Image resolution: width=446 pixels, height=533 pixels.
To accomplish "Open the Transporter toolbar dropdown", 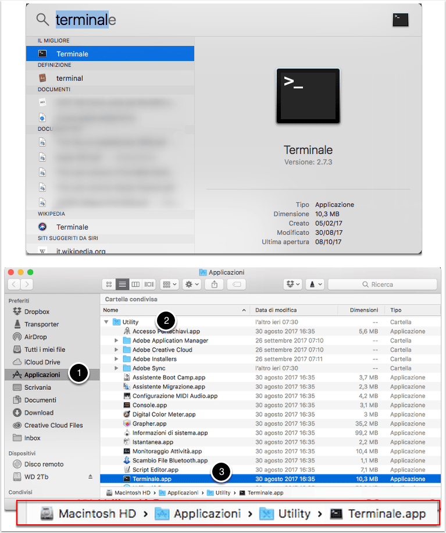I will point(315,284).
